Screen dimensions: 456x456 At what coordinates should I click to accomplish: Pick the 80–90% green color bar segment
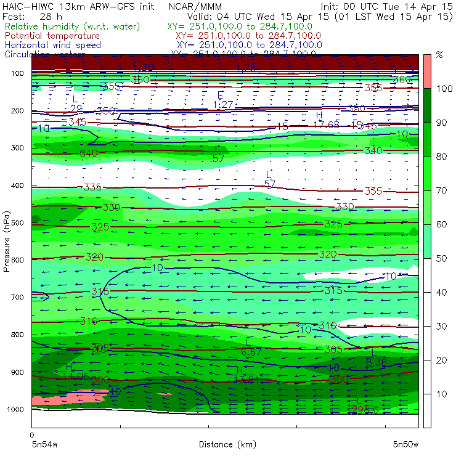click(x=427, y=139)
